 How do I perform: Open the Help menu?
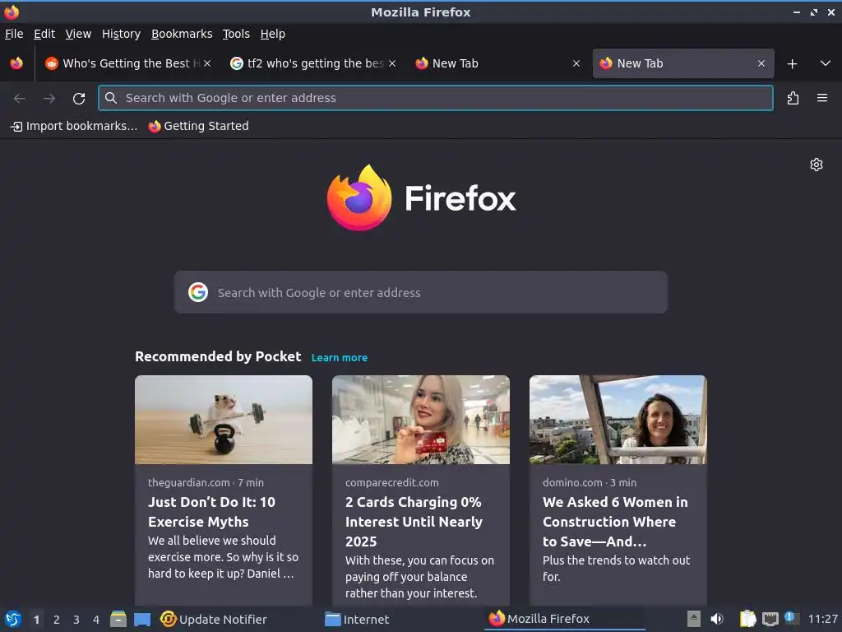pyautogui.click(x=272, y=34)
